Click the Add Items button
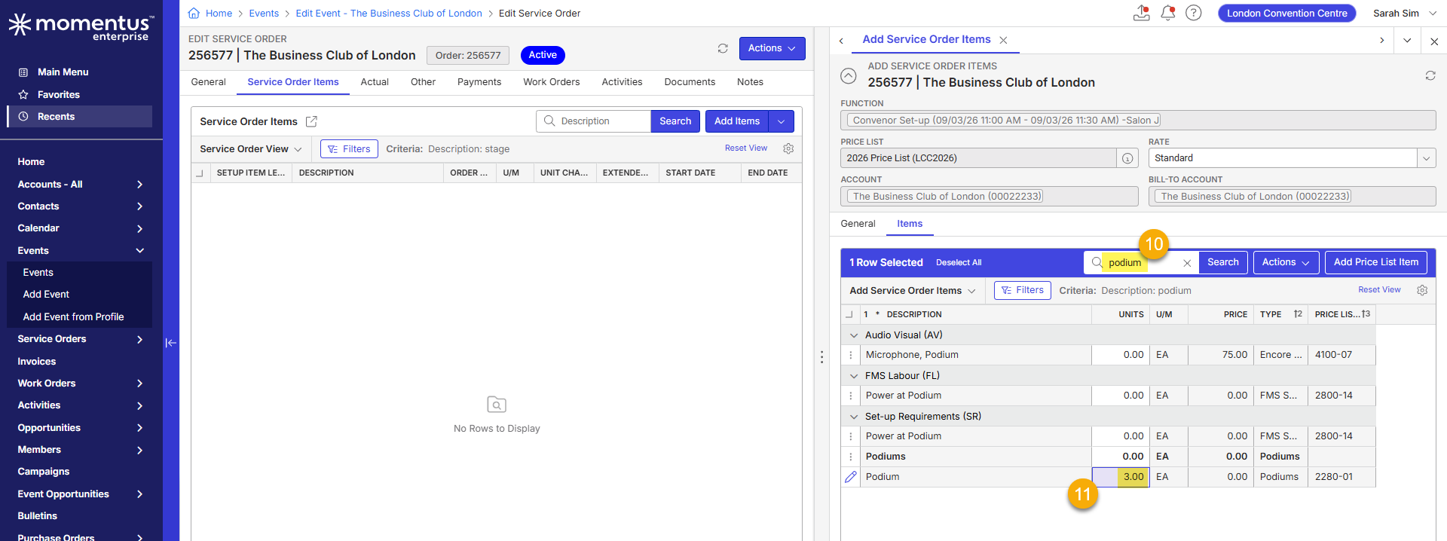The height and width of the screenshot is (541, 1447). point(737,121)
